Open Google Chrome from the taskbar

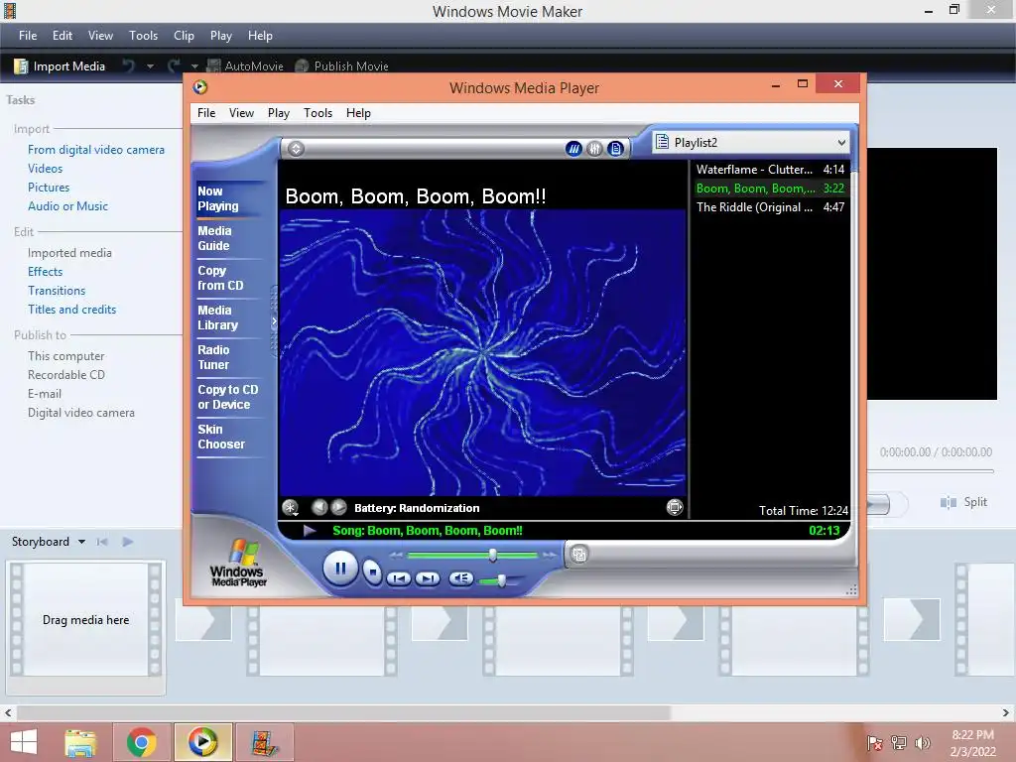141,742
